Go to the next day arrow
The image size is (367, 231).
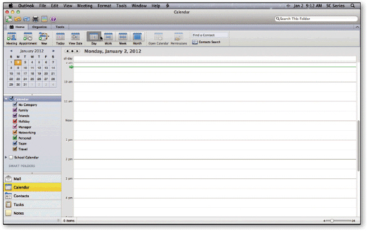[77, 51]
